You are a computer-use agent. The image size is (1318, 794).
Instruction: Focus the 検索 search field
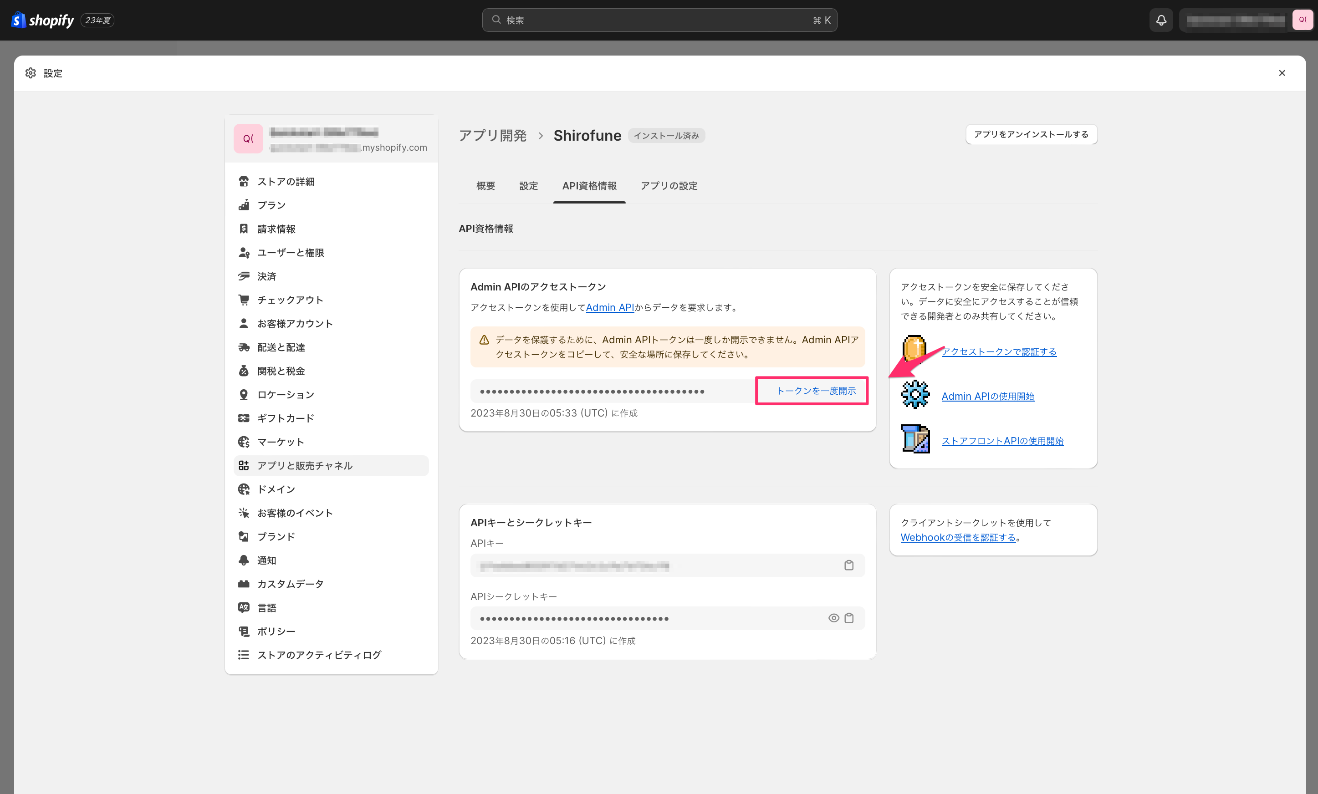coord(659,20)
